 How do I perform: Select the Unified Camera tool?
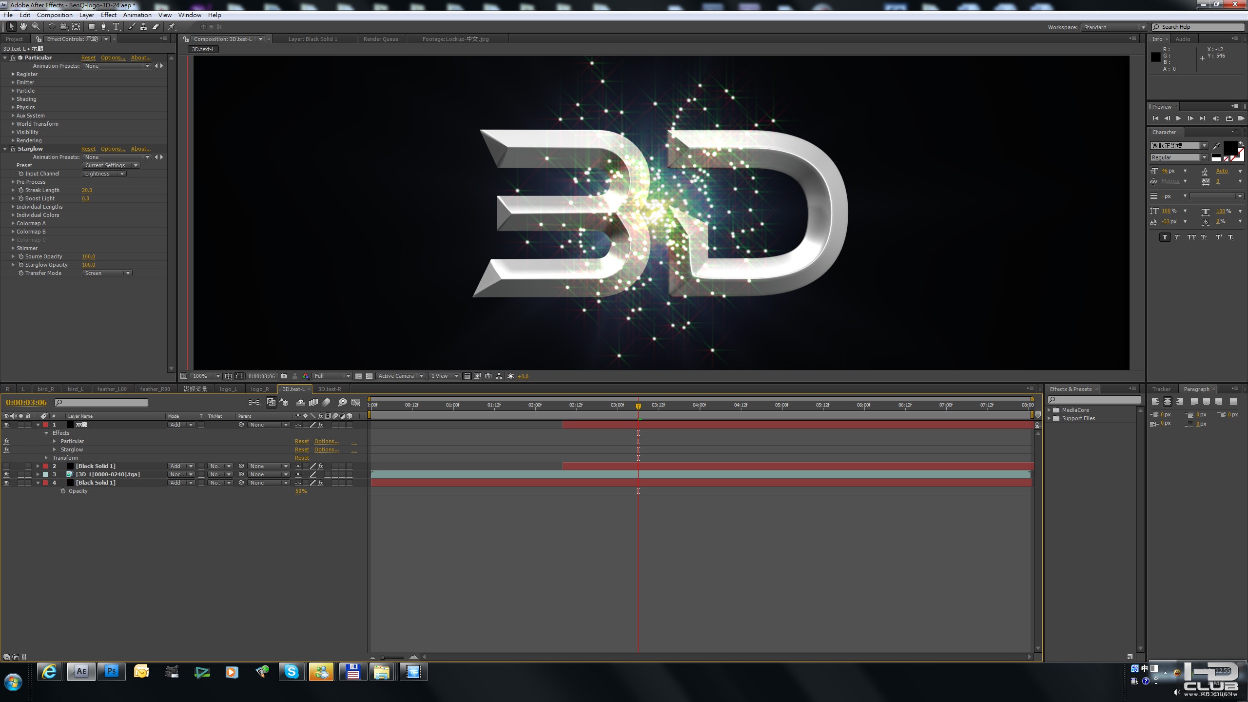pos(63,27)
